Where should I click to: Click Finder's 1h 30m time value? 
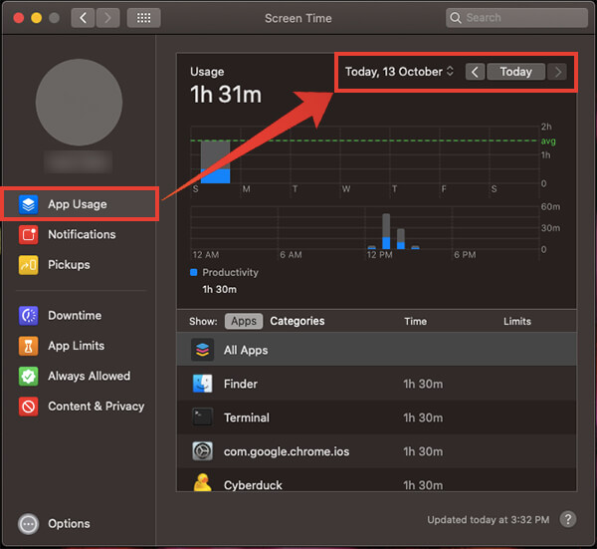tap(423, 384)
